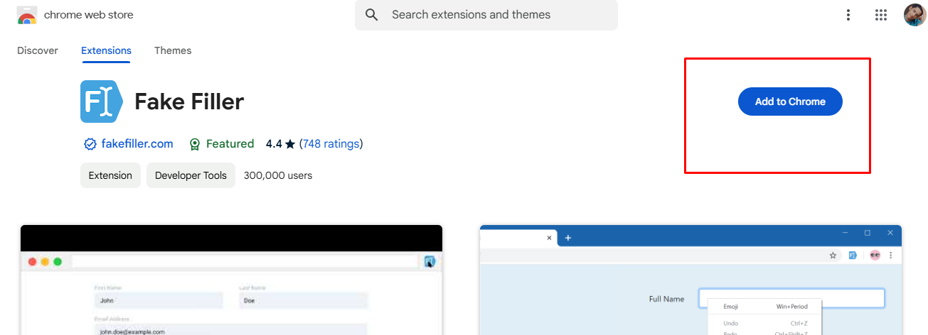928x335 pixels.
Task: Click the profile avatar picture
Action: coord(914,15)
